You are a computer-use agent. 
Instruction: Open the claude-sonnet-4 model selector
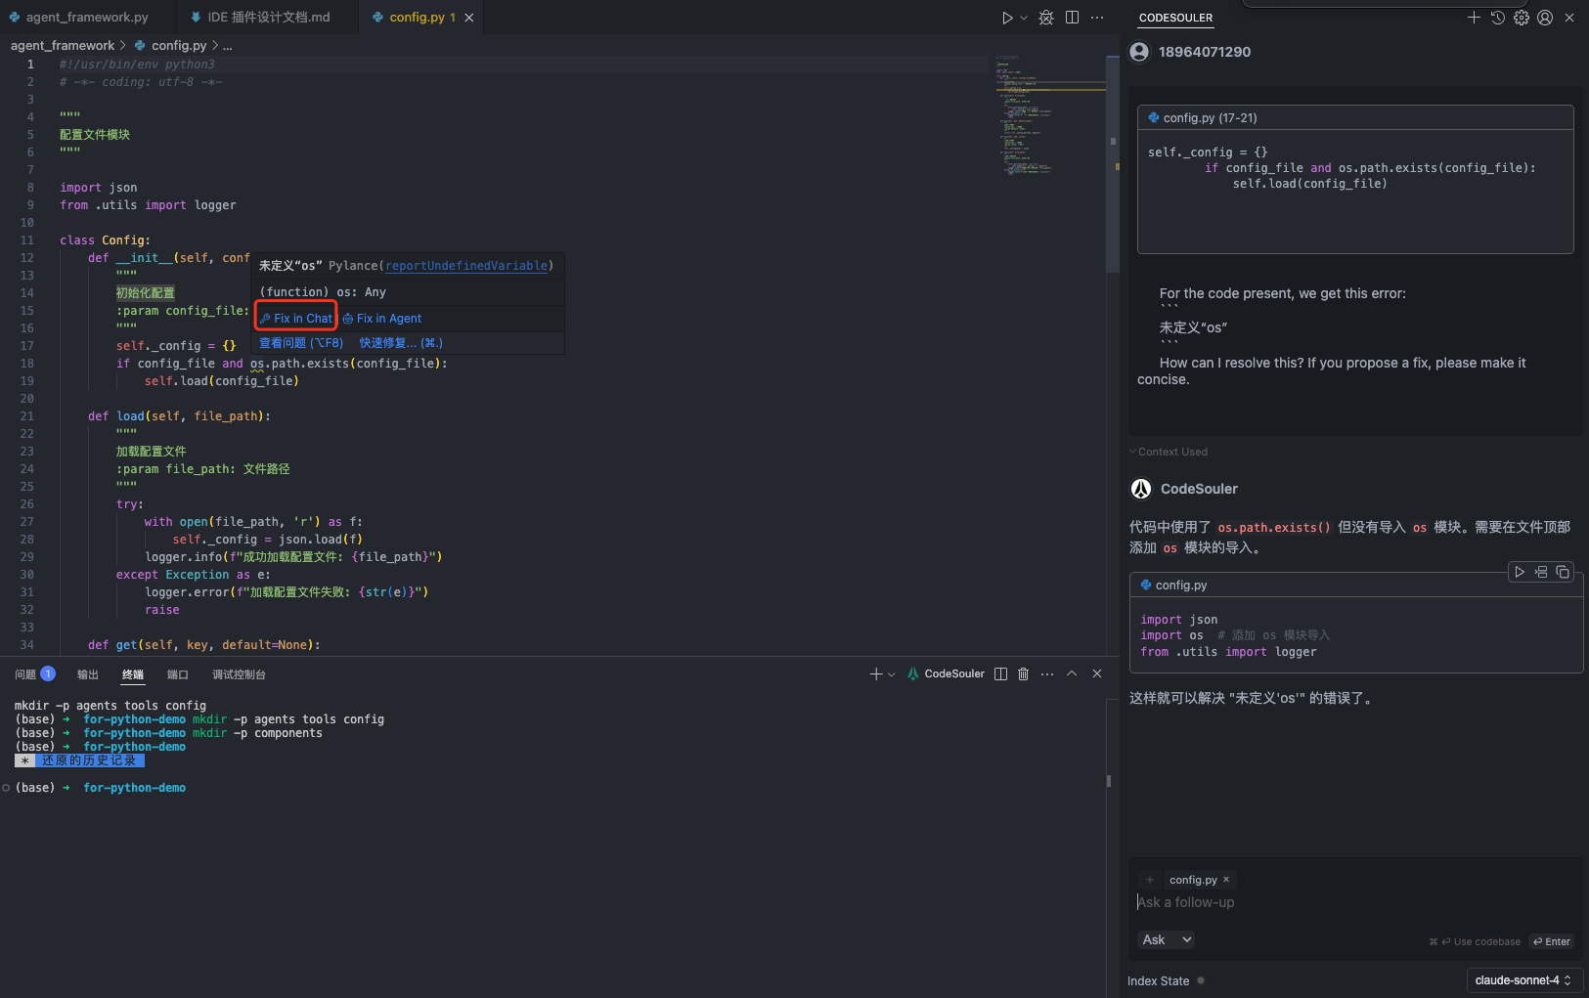tap(1523, 980)
